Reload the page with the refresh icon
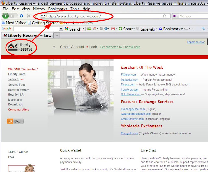208x172 pixels. click(21, 16)
